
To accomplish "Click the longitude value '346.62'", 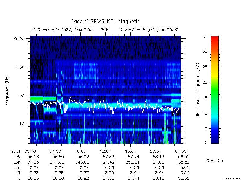I will [82, 162].
